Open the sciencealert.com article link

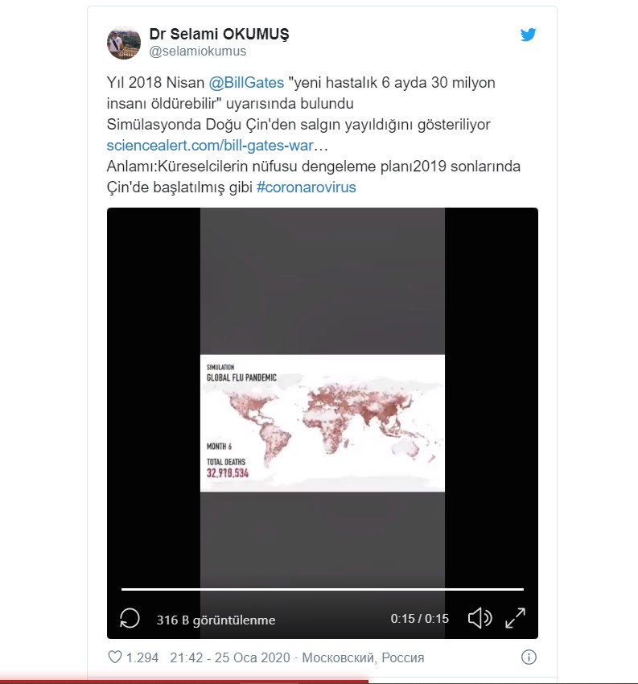pyautogui.click(x=210, y=146)
